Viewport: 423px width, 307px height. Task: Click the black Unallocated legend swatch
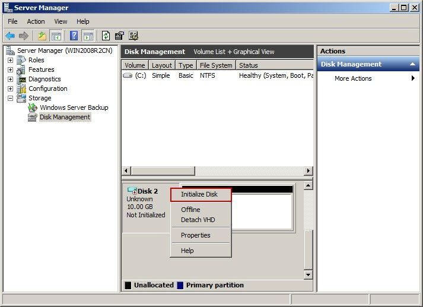128,286
